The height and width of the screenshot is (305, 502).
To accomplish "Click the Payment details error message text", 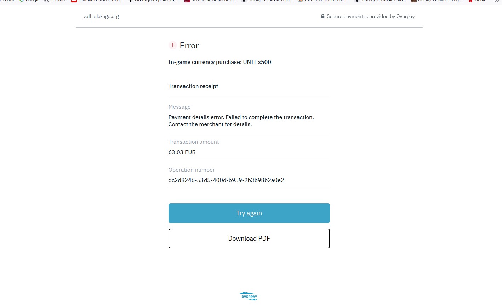I will click(241, 121).
